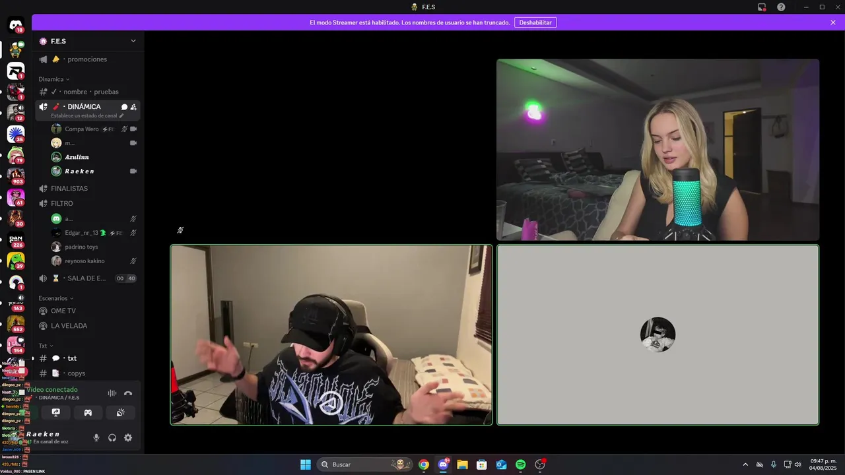Collapse the Dinamica category
This screenshot has height=475, width=845.
pos(54,79)
